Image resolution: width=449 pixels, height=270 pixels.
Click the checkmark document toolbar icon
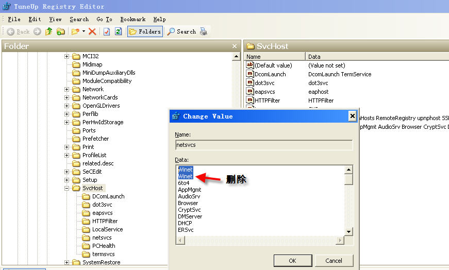click(x=107, y=31)
